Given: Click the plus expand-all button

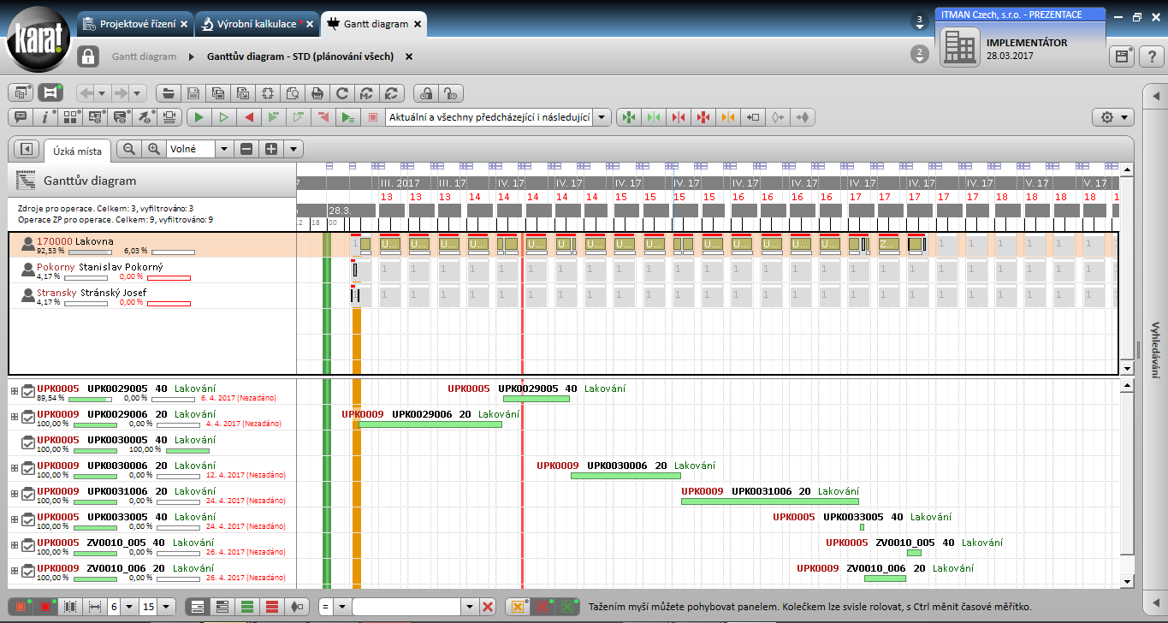Looking at the screenshot, I should (271, 149).
